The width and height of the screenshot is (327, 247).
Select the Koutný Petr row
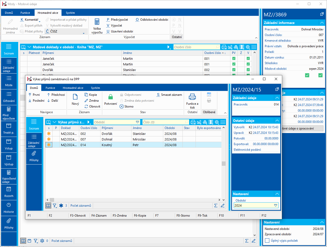(133, 145)
